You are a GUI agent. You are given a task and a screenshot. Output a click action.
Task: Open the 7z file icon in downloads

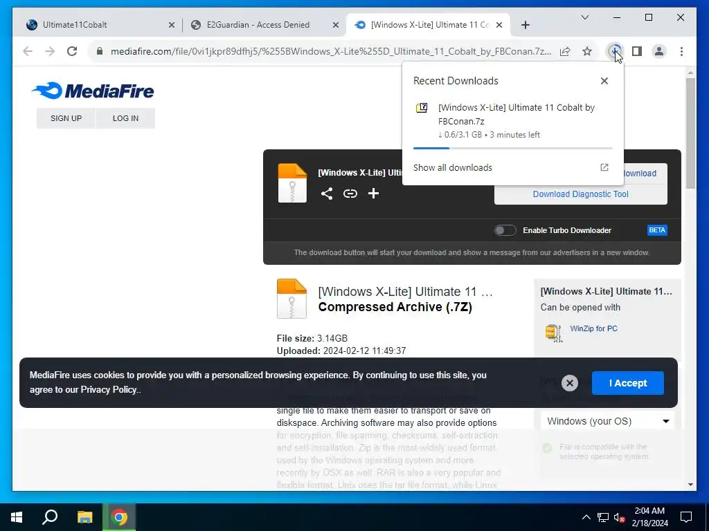(x=422, y=108)
